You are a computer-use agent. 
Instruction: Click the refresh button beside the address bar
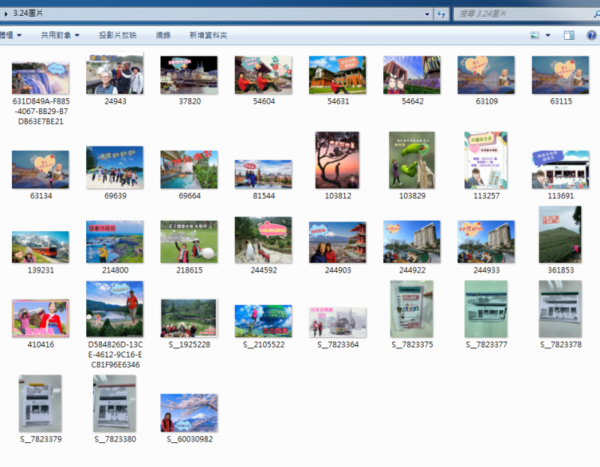point(442,14)
